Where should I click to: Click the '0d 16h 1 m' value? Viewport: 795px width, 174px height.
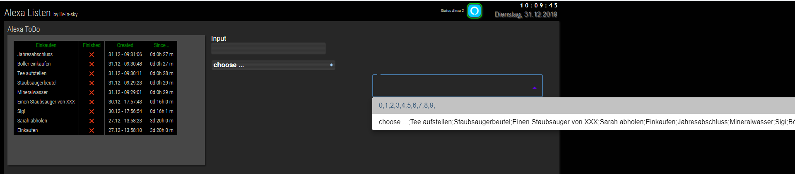click(161, 111)
